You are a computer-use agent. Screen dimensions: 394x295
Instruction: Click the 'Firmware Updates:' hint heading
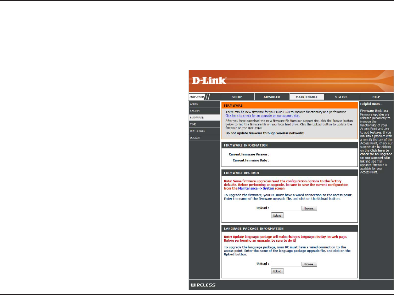click(x=374, y=111)
